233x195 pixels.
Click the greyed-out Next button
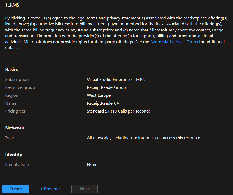(x=85, y=189)
